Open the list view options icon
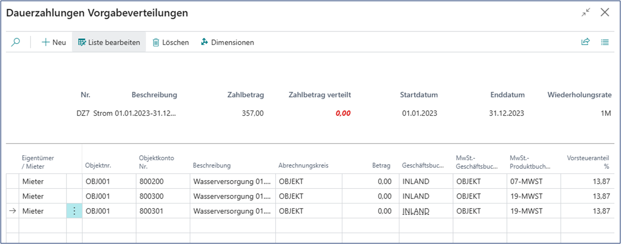This screenshot has height=244, width=621. 605,42
